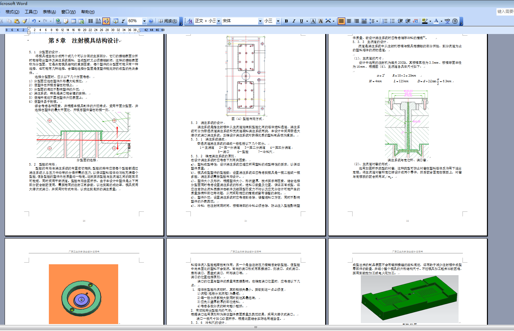
Task: Click the Paste clipboard icon
Action: point(17,21)
